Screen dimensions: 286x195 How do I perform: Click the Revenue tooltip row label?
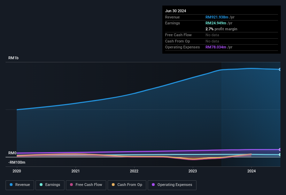[172, 17]
